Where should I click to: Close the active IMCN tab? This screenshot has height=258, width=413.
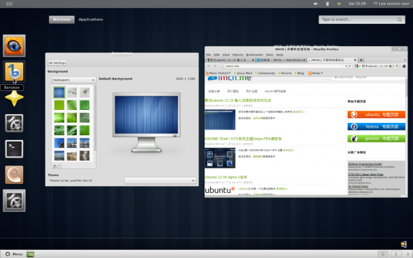pyautogui.click(x=355, y=60)
